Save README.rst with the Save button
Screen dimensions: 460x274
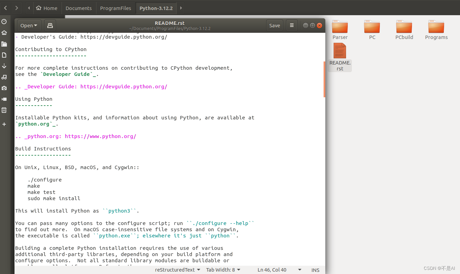click(275, 26)
